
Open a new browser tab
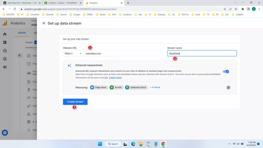coord(128,3)
